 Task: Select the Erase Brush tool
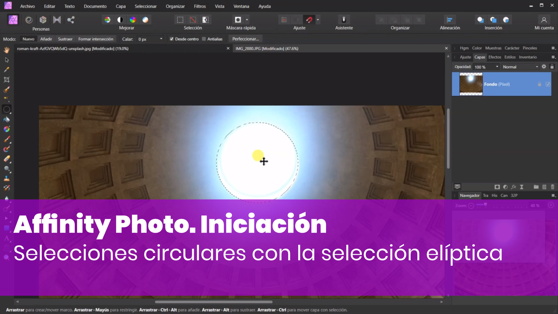[x=7, y=159]
